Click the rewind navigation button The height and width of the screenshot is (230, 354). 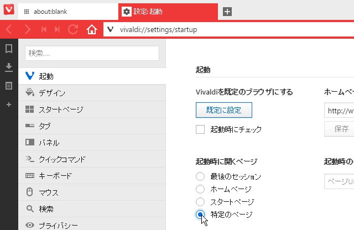(44, 29)
